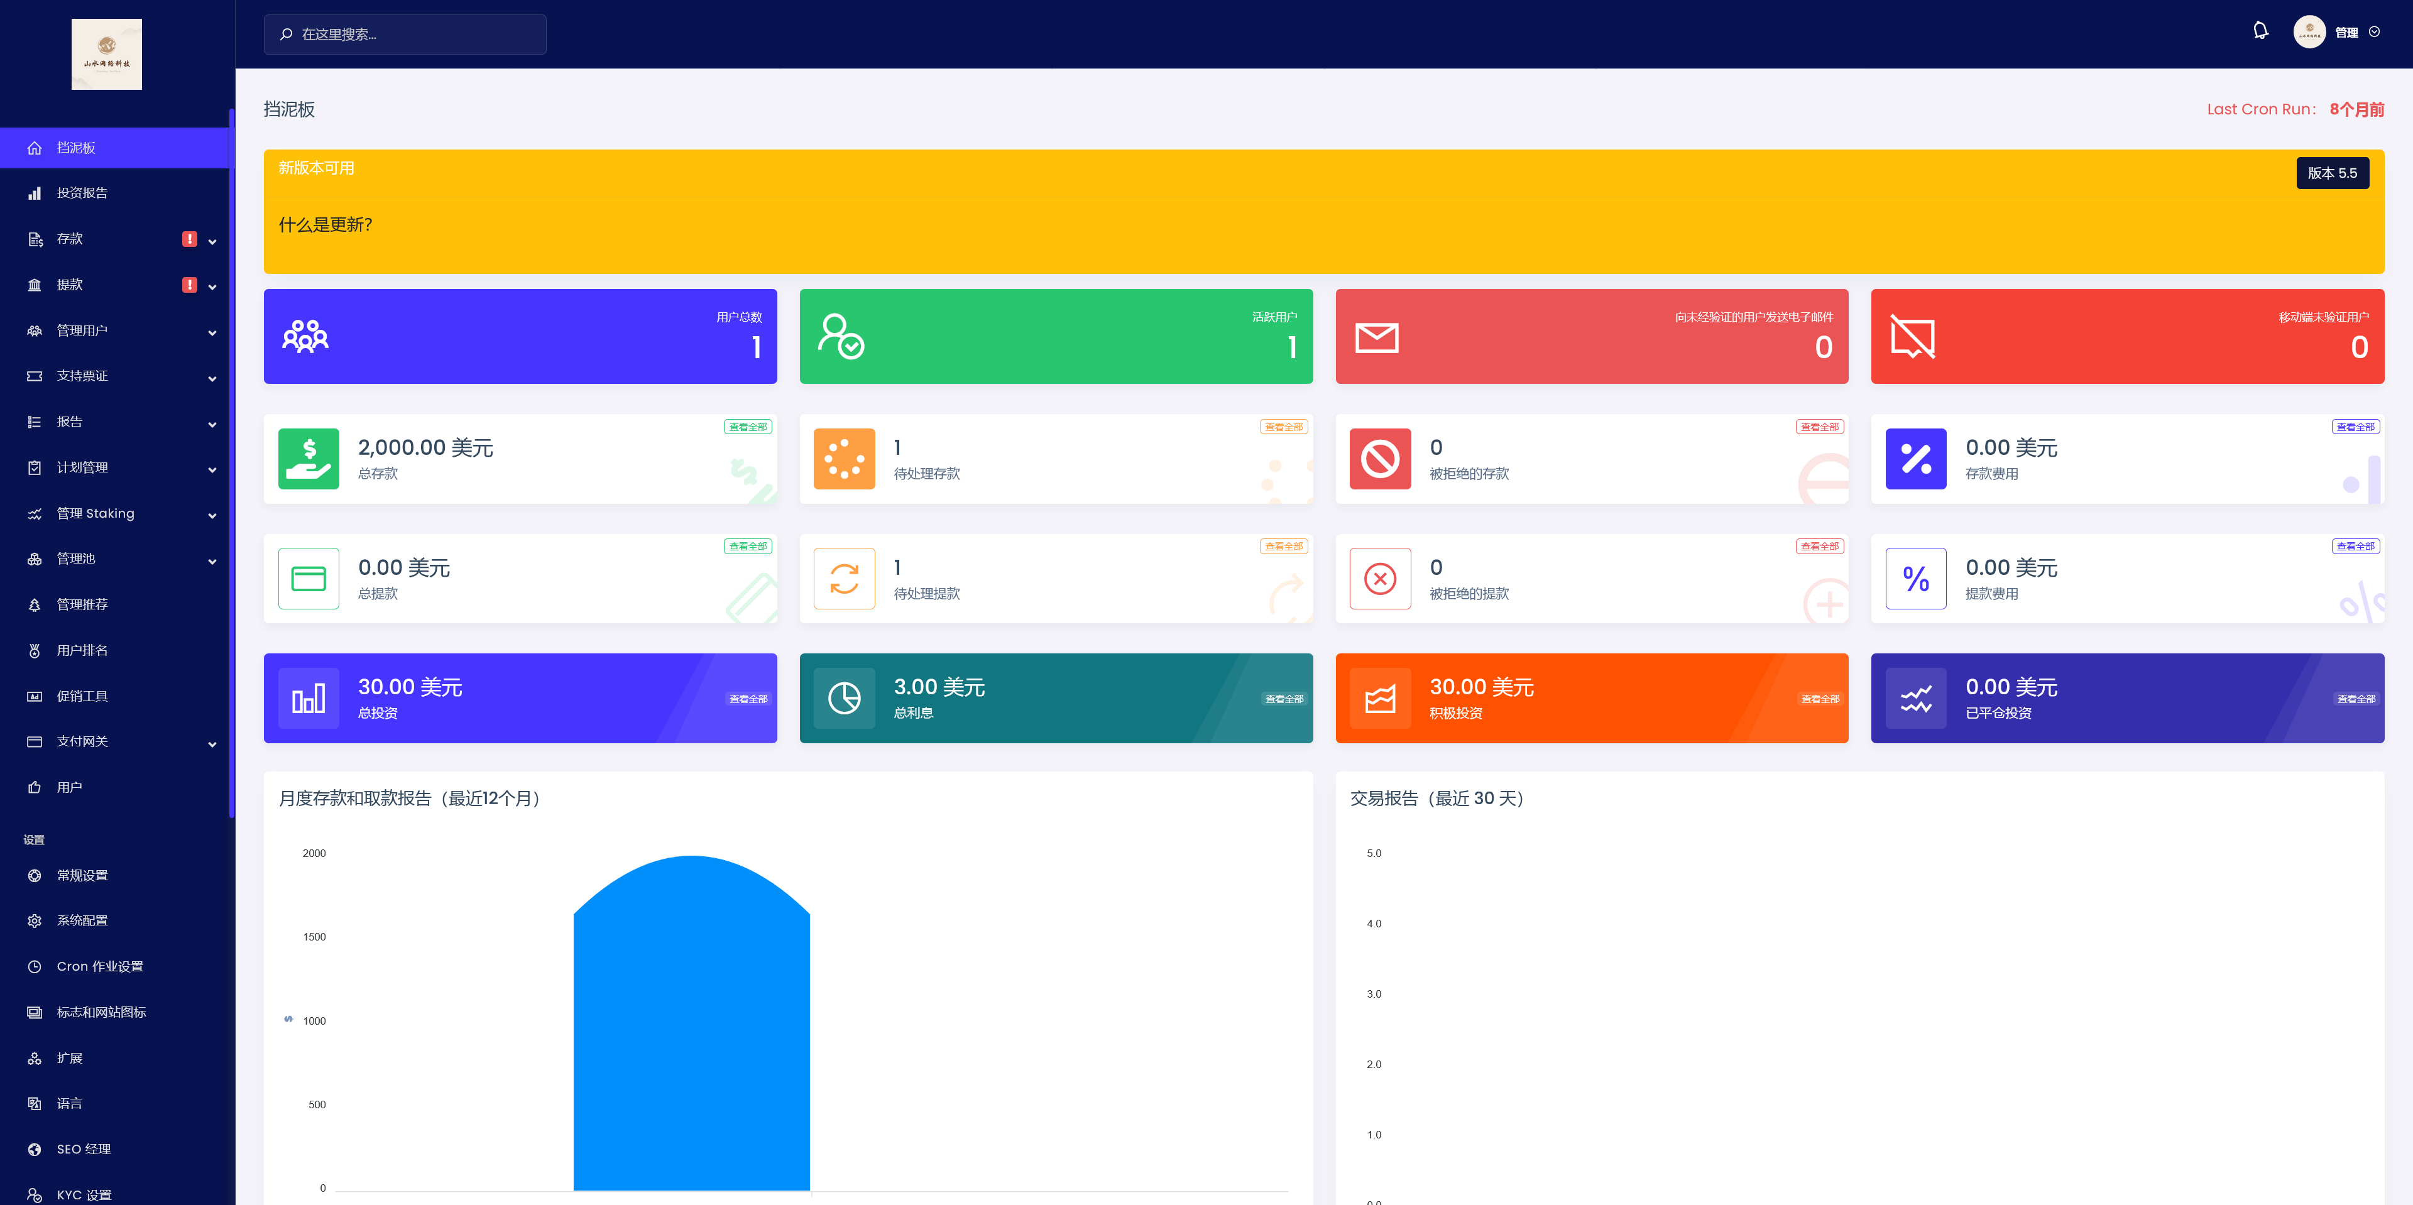The height and width of the screenshot is (1205, 2413).
Task: Click the green total deposit hand icon
Action: pos(308,459)
